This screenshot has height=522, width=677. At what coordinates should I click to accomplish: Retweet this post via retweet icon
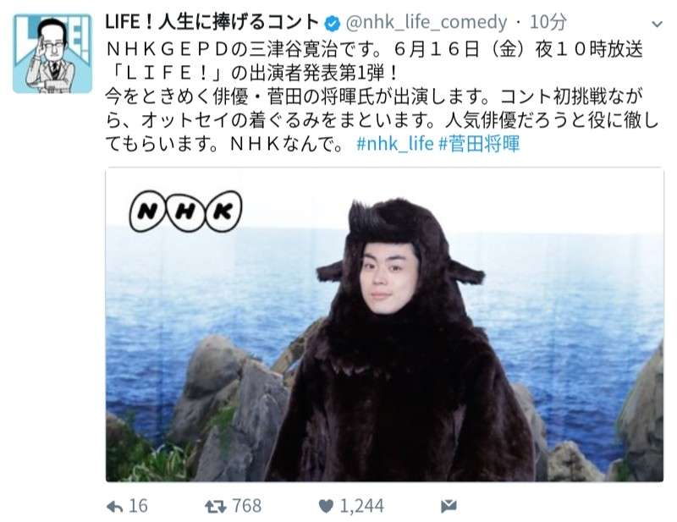coord(216,506)
